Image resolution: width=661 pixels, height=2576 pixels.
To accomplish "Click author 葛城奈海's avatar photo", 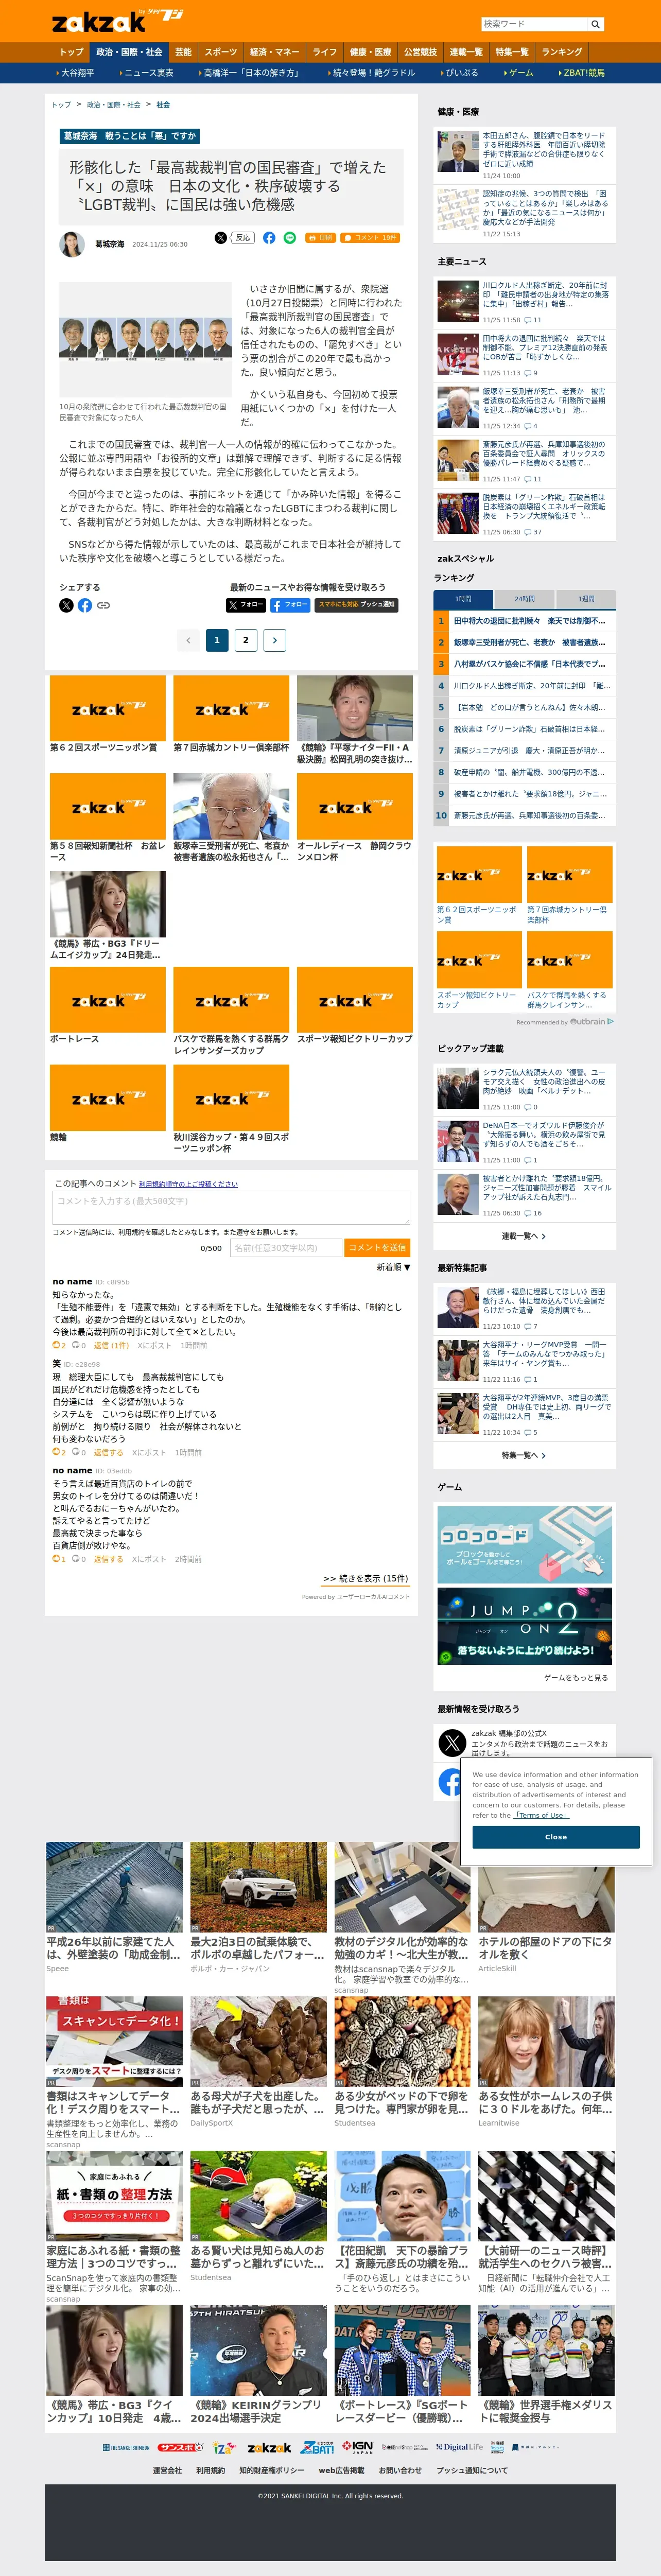I will (72, 244).
